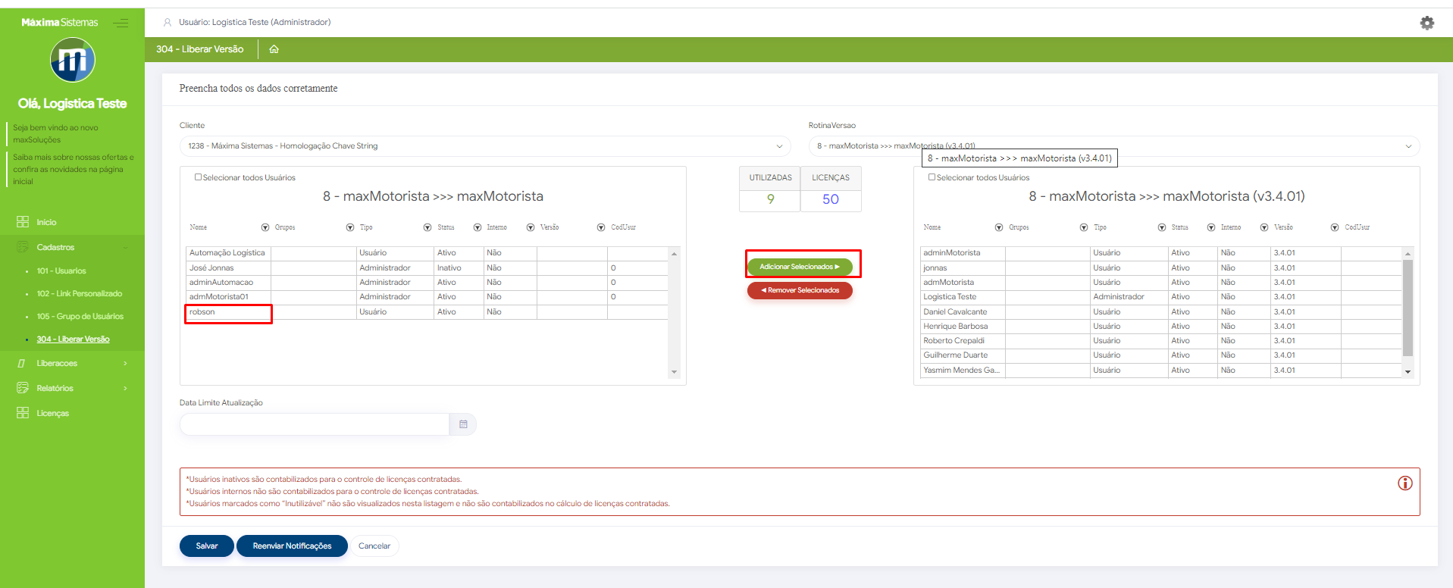
Task: Click the Data Limite Atualização input field
Action: 314,424
